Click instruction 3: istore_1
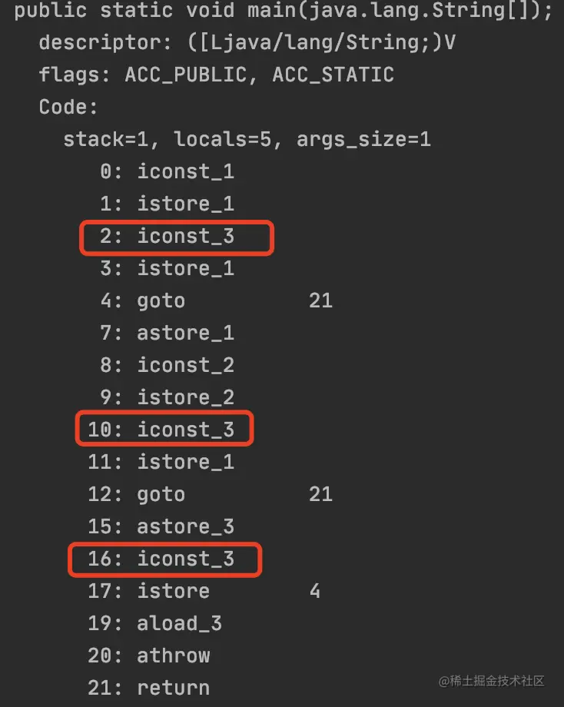 (167, 269)
